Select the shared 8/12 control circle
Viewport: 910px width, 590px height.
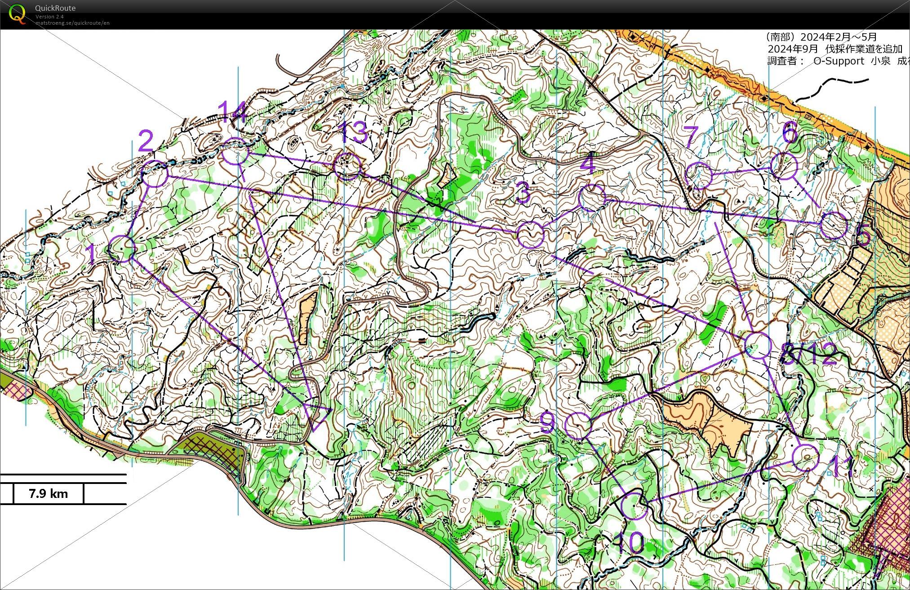click(758, 345)
